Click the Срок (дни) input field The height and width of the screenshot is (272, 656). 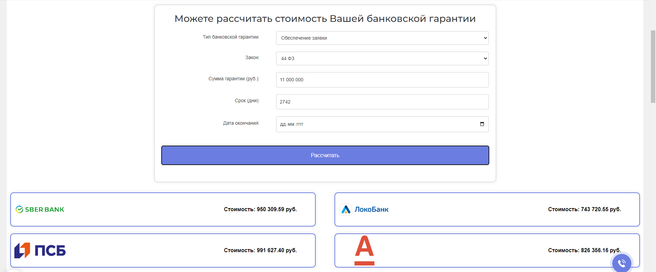(382, 102)
